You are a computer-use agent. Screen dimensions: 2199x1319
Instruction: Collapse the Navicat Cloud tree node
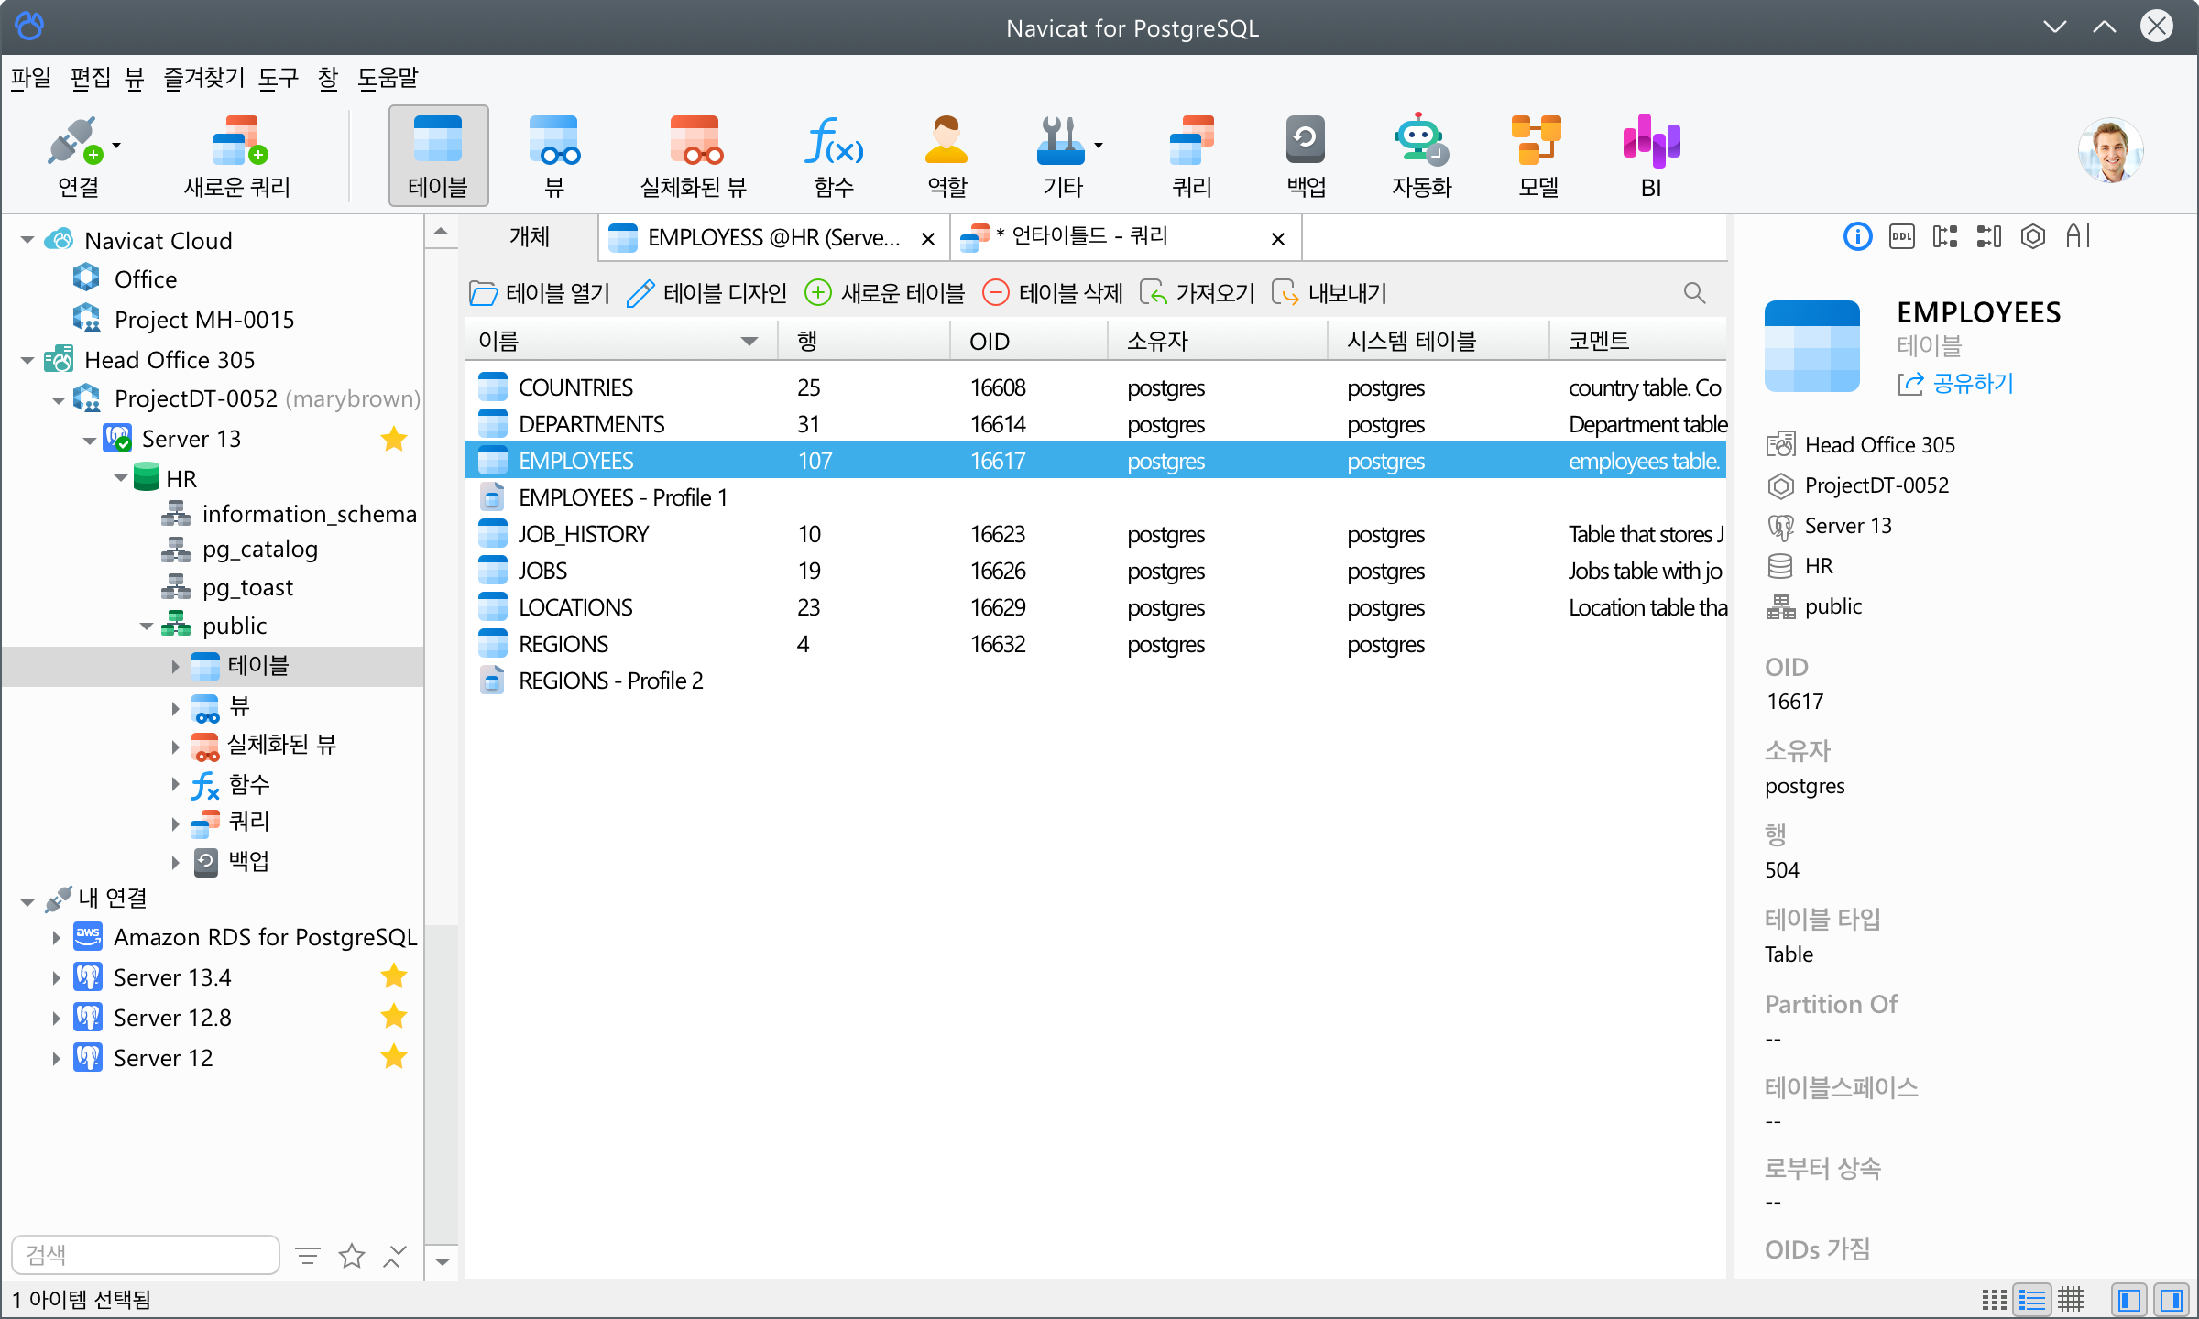27,241
